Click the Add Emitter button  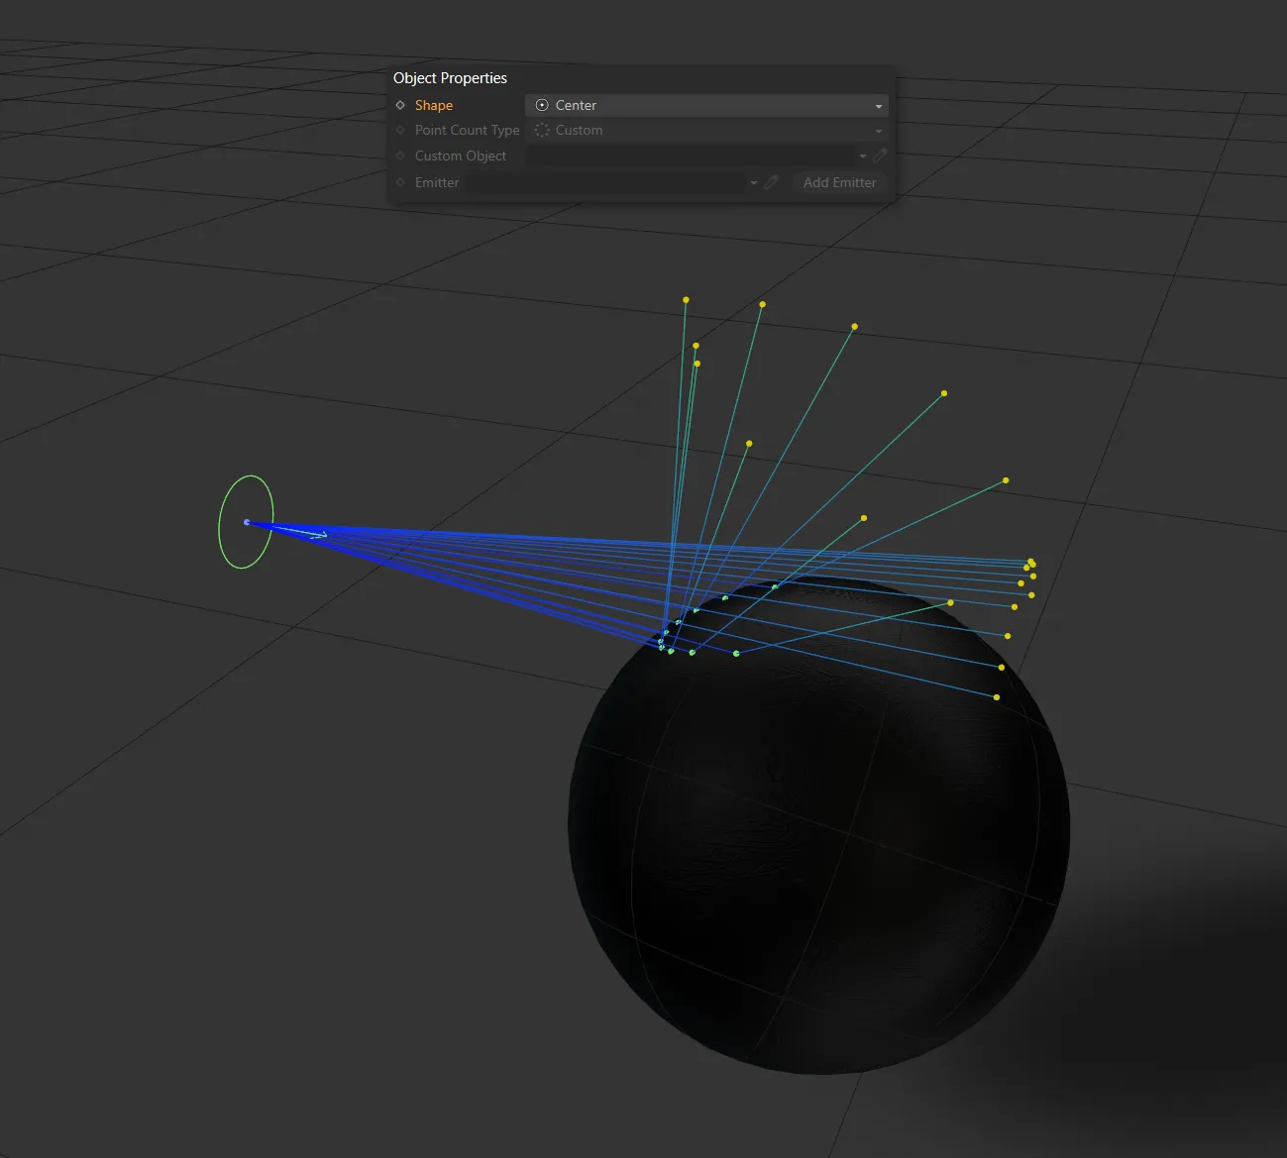click(838, 182)
